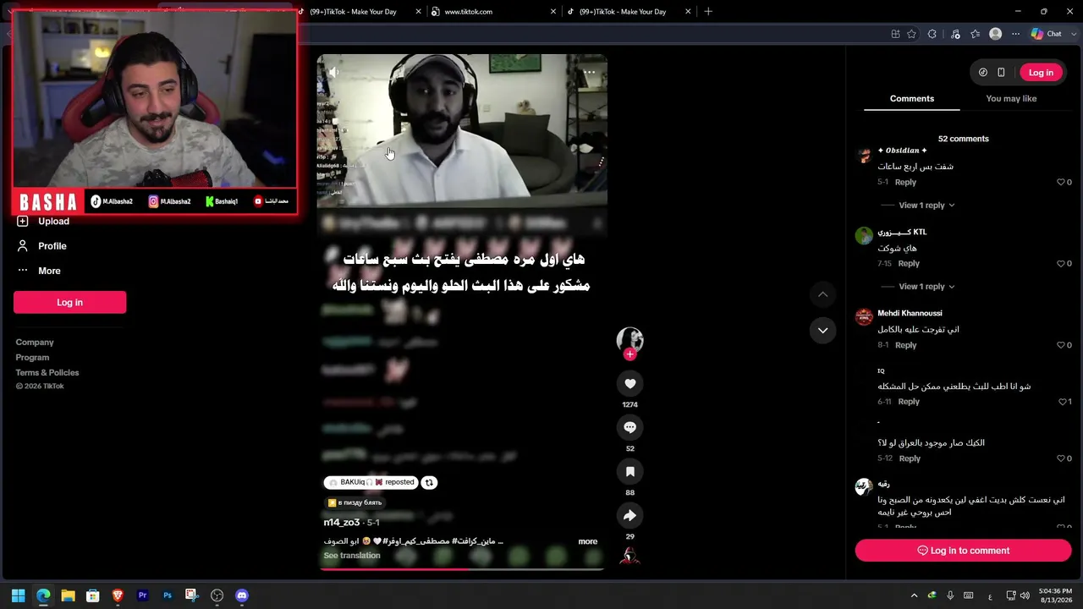
Task: Open Discord from the taskbar
Action: [x=242, y=595]
